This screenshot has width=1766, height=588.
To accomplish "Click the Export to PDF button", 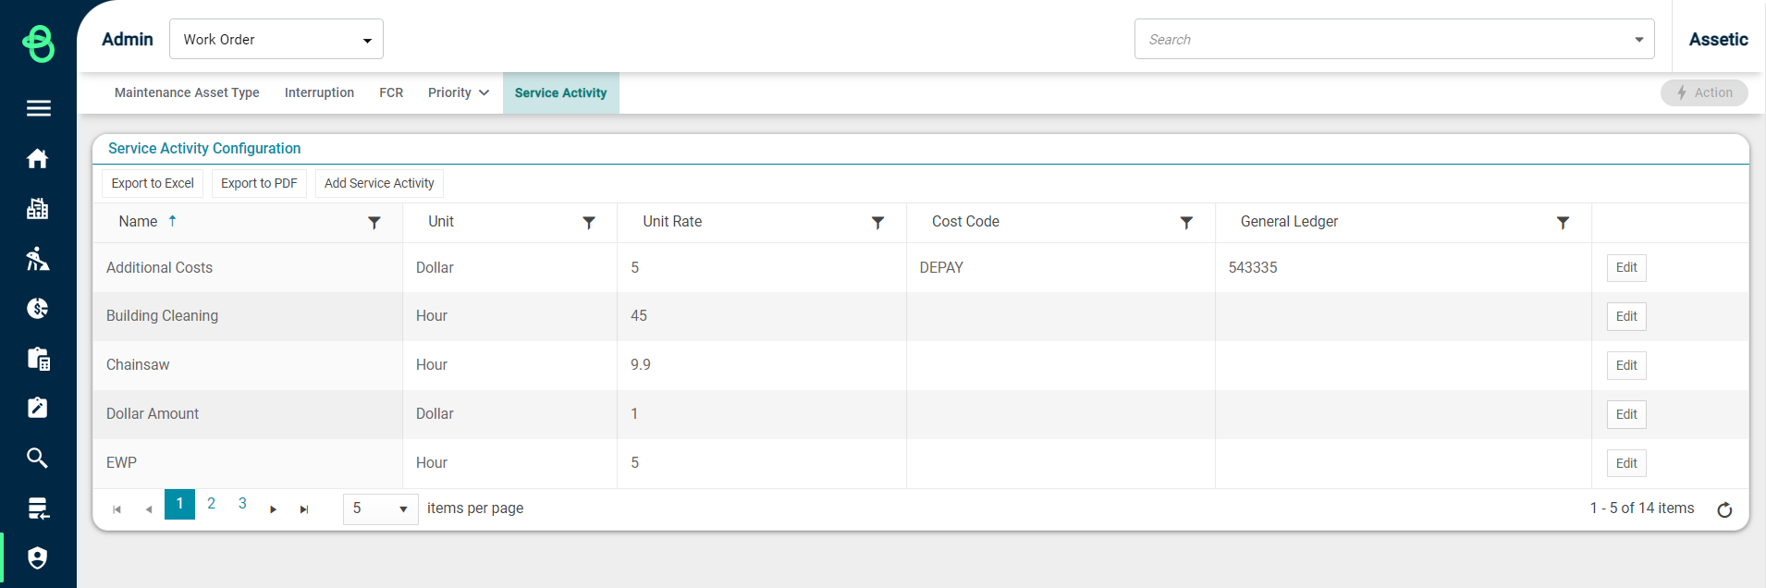I will click(x=259, y=183).
